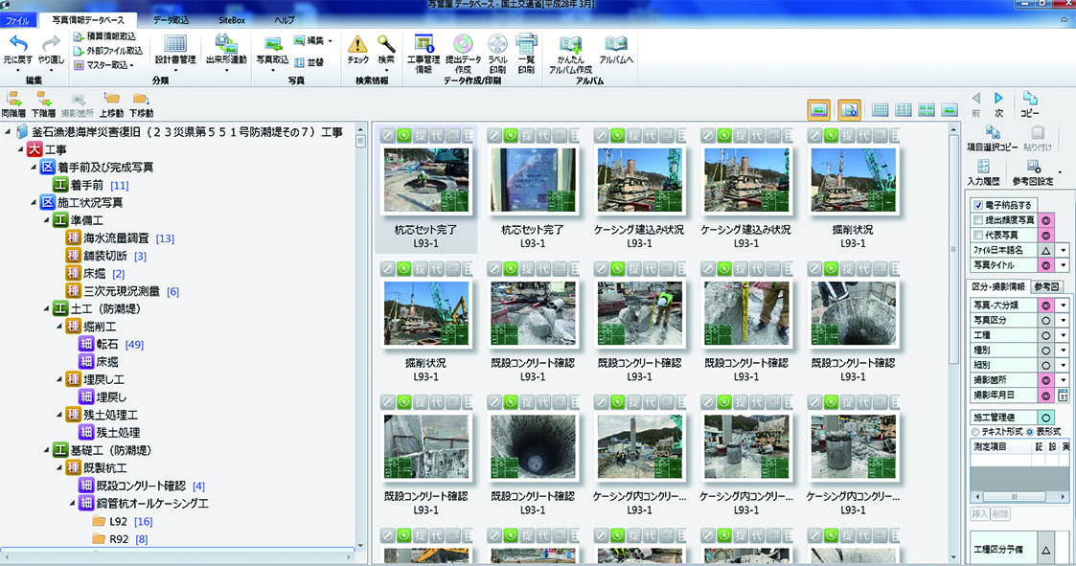Click the 次 next arrow

(999, 98)
